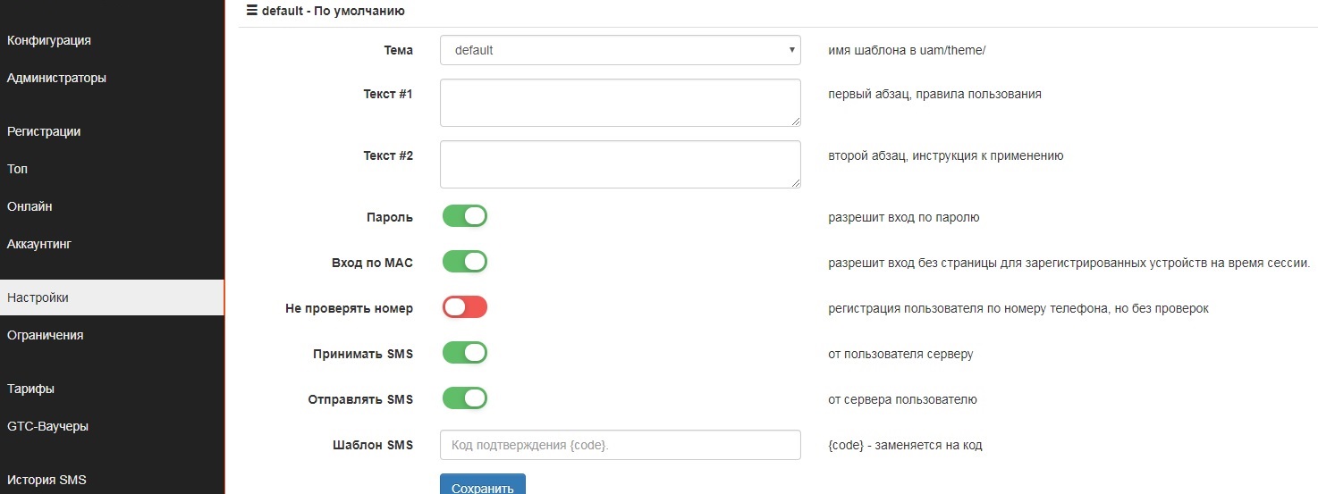Go to Администраторы in the sidebar
Viewport: 1318px width, 494px height.
tap(56, 78)
